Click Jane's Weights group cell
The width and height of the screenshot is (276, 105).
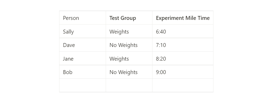pyautogui.click(x=119, y=59)
